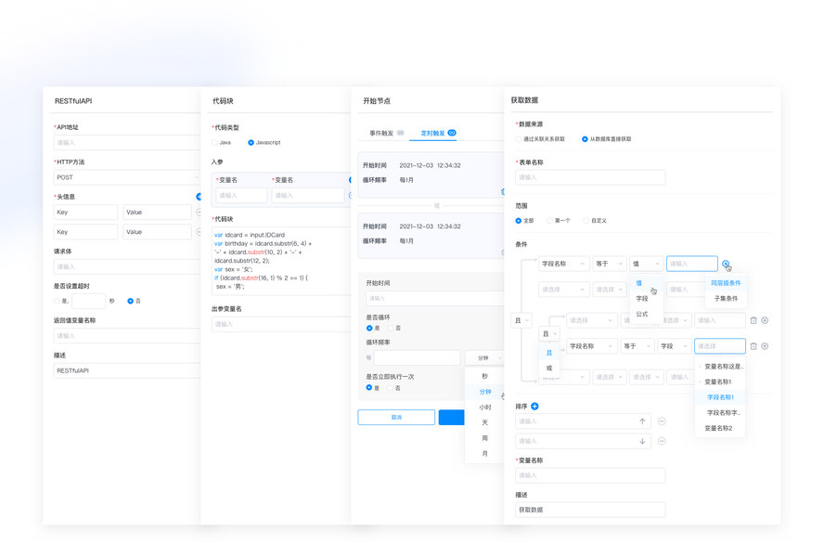
Task: Remove the descending sort row
Action: [x=662, y=441]
